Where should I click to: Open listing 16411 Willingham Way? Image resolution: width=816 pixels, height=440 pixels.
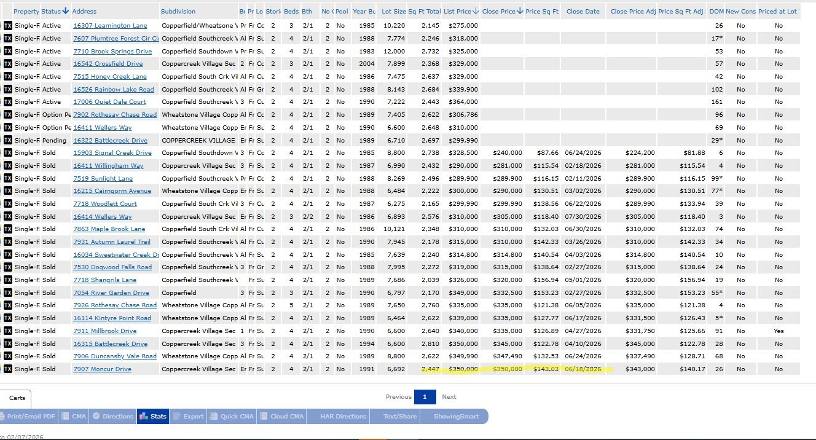click(108, 165)
